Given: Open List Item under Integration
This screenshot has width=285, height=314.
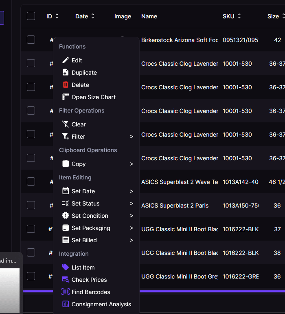Looking at the screenshot, I should (x=96, y=268).
